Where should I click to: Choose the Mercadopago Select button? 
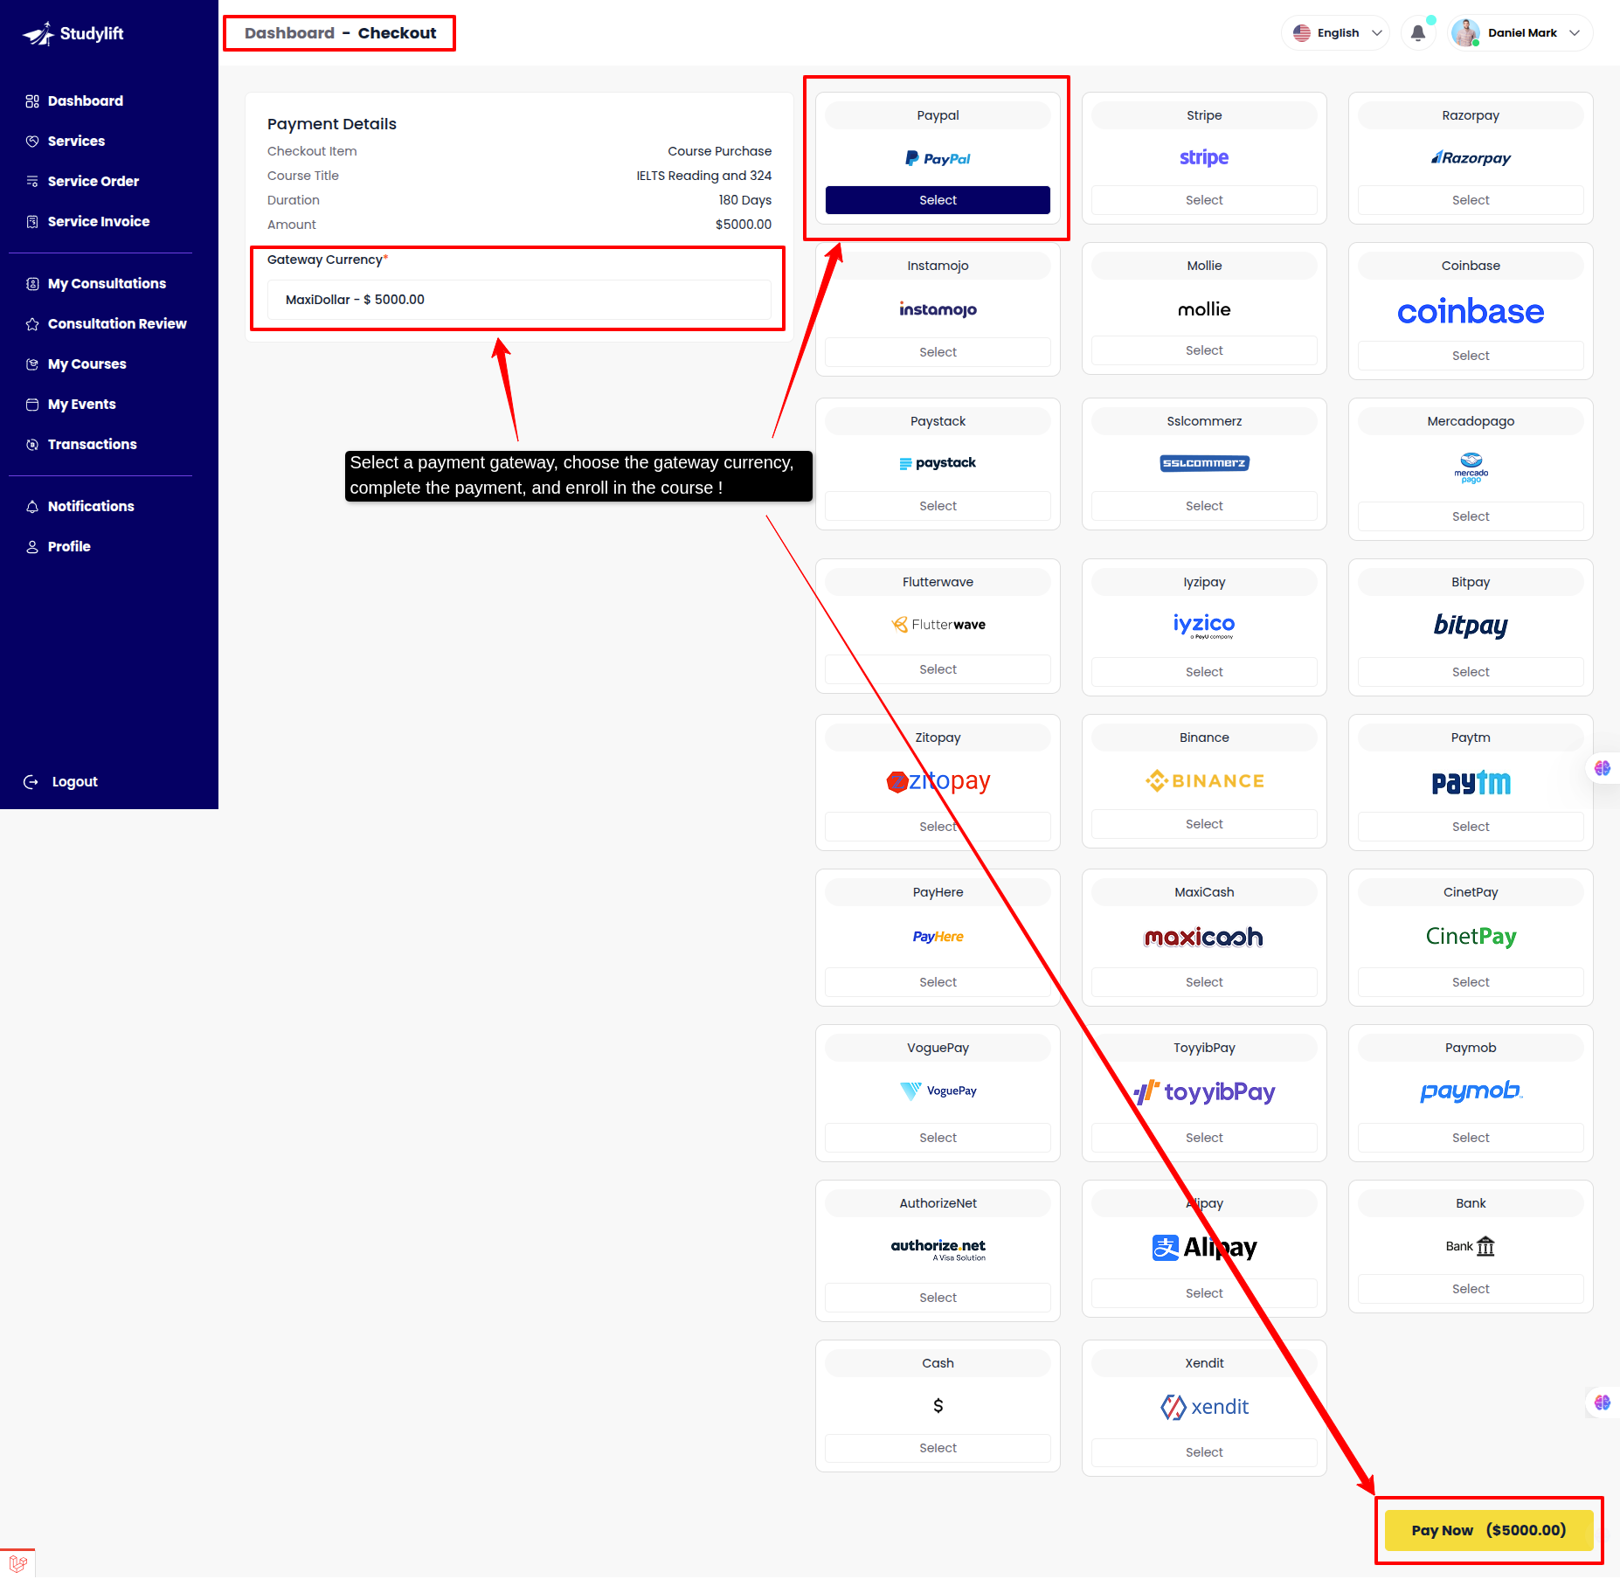(1471, 516)
